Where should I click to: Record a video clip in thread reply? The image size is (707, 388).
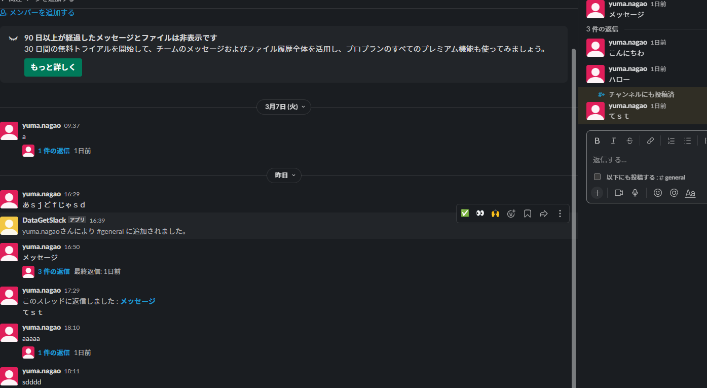[619, 193]
